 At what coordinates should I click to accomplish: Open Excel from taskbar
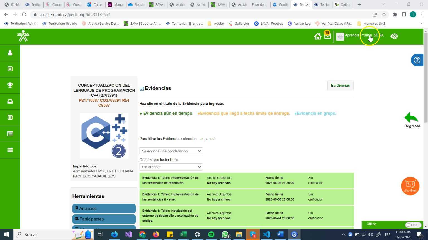[183, 234]
